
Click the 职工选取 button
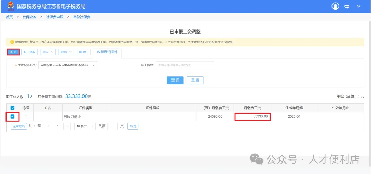click(30, 52)
